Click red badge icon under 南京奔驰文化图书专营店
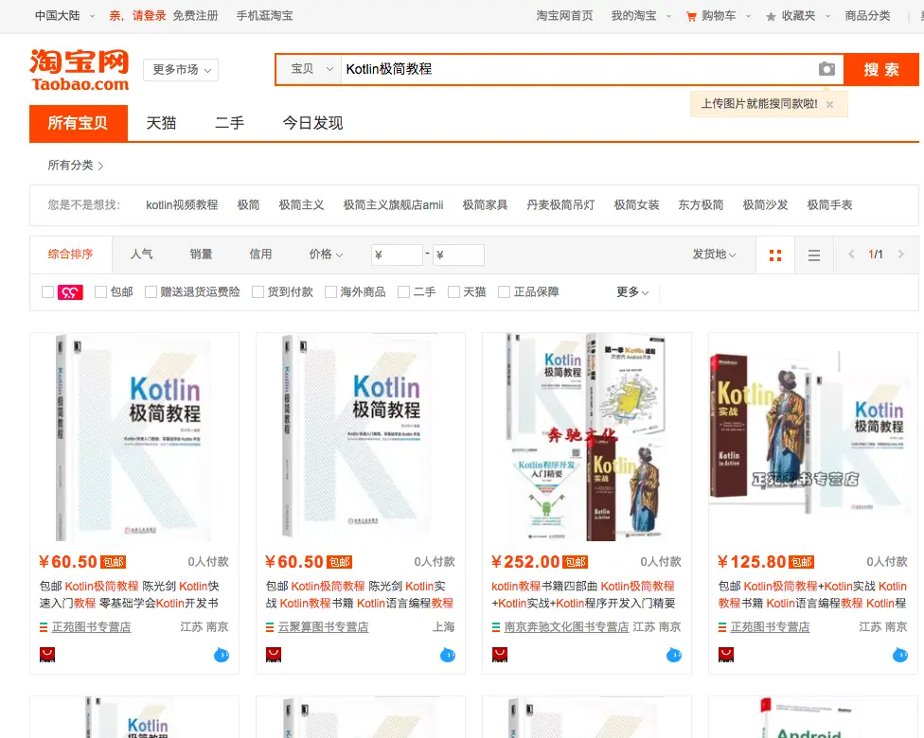This screenshot has width=924, height=738. tap(500, 655)
